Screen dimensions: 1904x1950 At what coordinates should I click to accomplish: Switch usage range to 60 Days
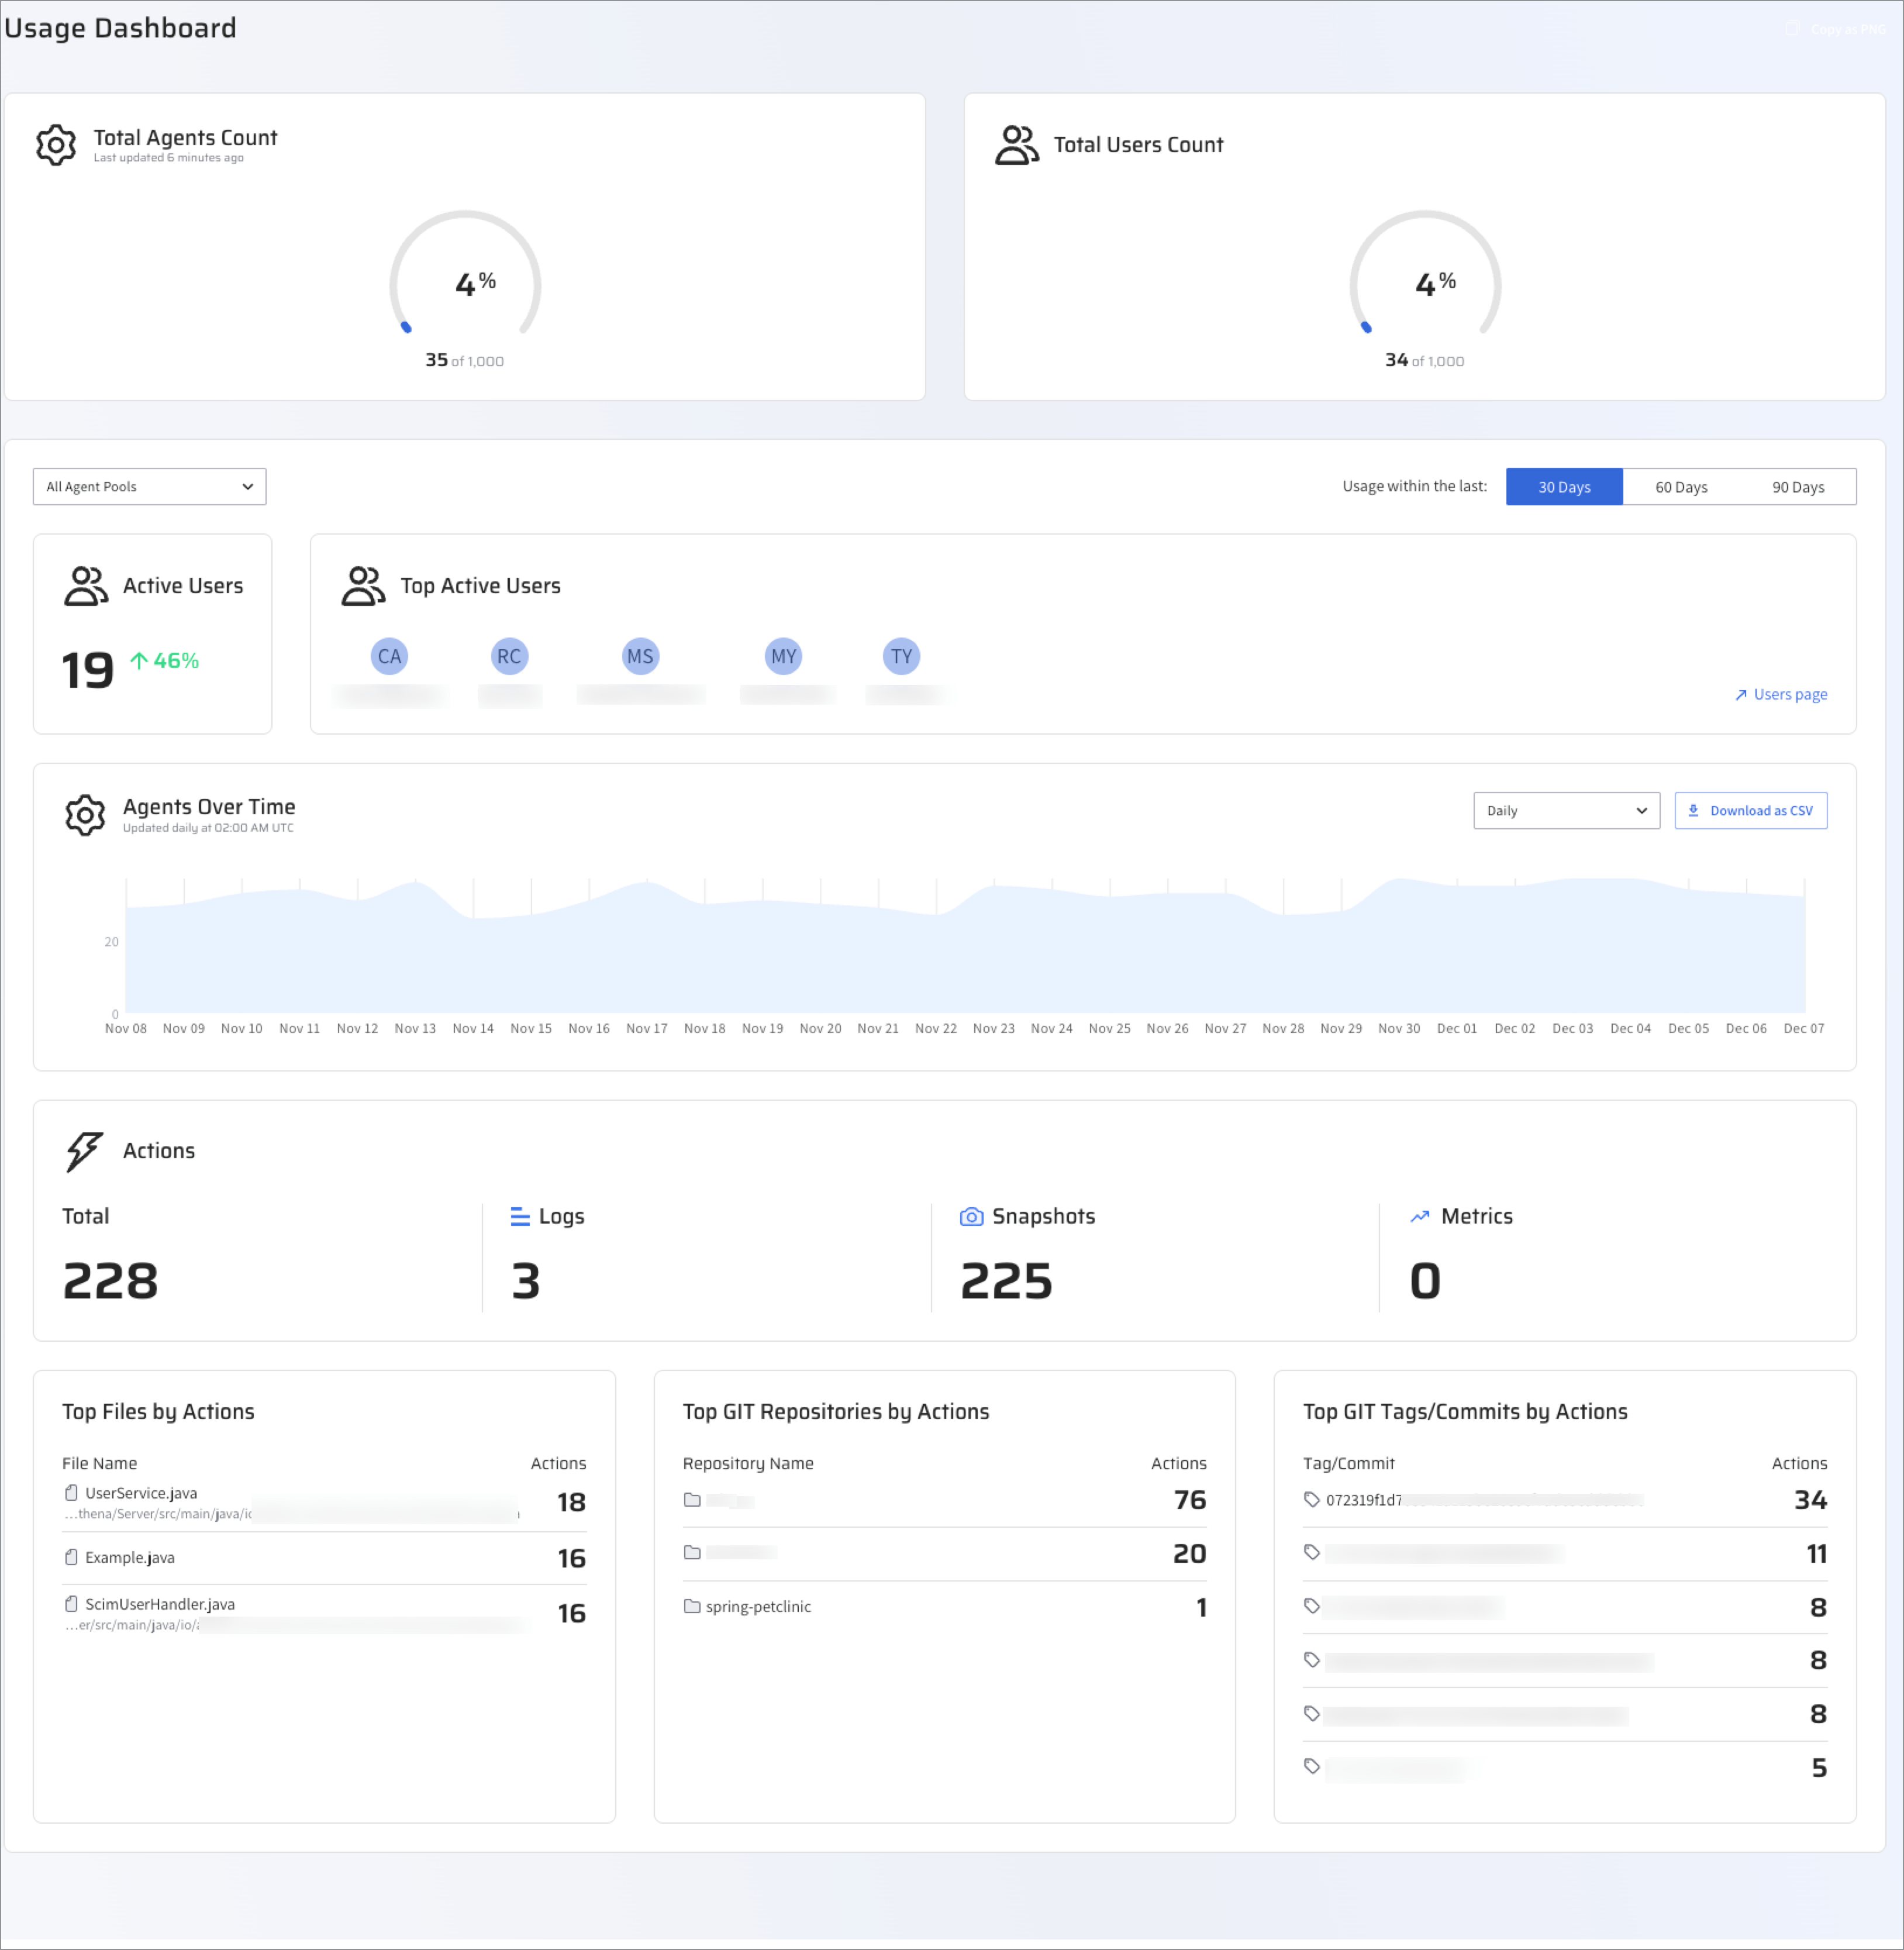1680,487
